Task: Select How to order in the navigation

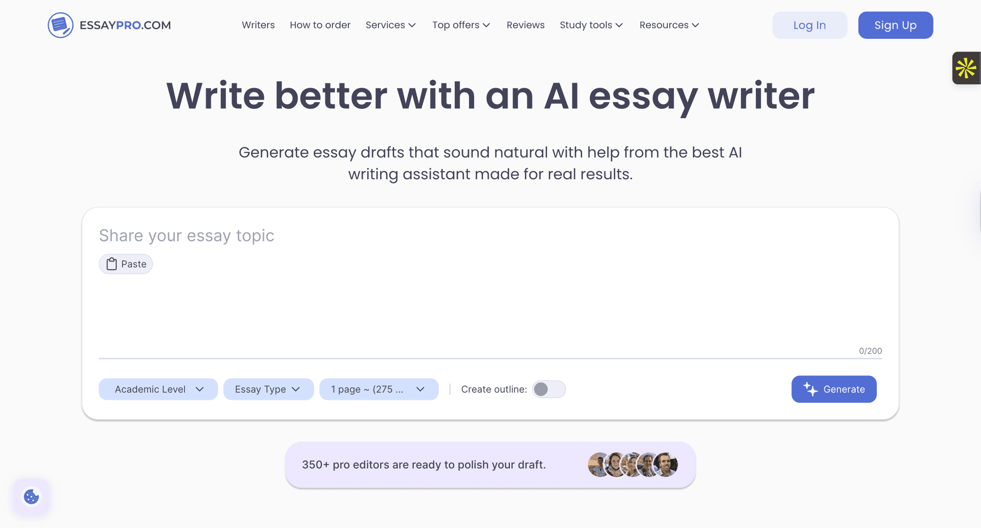Action: tap(320, 25)
